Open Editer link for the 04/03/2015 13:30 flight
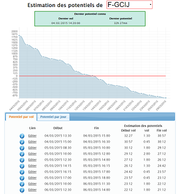 (32, 136)
